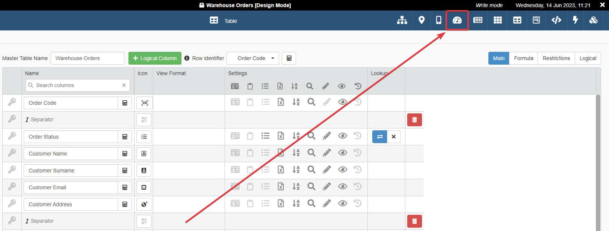Click the envelope icon for Customer Email
Screen dimensions: 609x231
tap(144, 187)
